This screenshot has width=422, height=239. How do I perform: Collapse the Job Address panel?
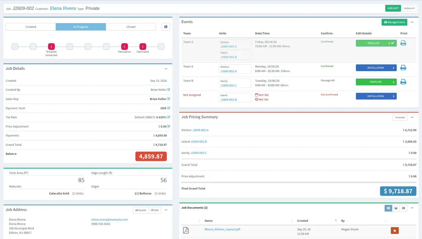click(166, 210)
